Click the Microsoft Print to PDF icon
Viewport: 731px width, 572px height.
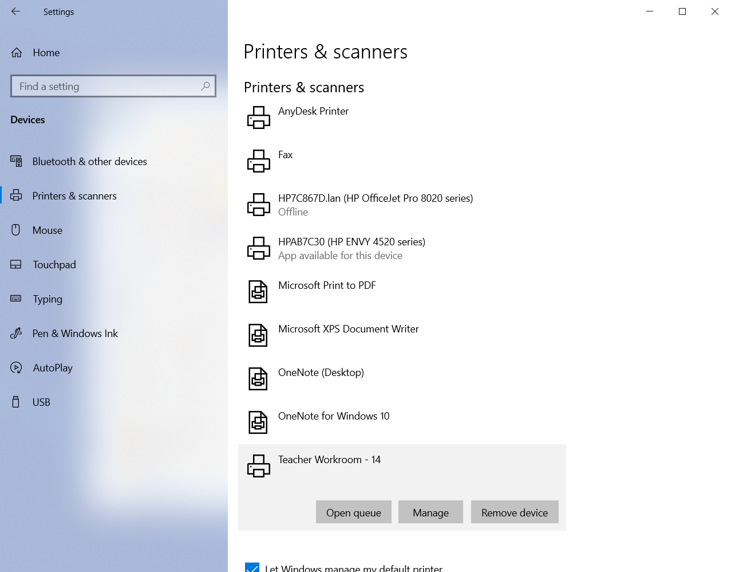[x=258, y=292]
